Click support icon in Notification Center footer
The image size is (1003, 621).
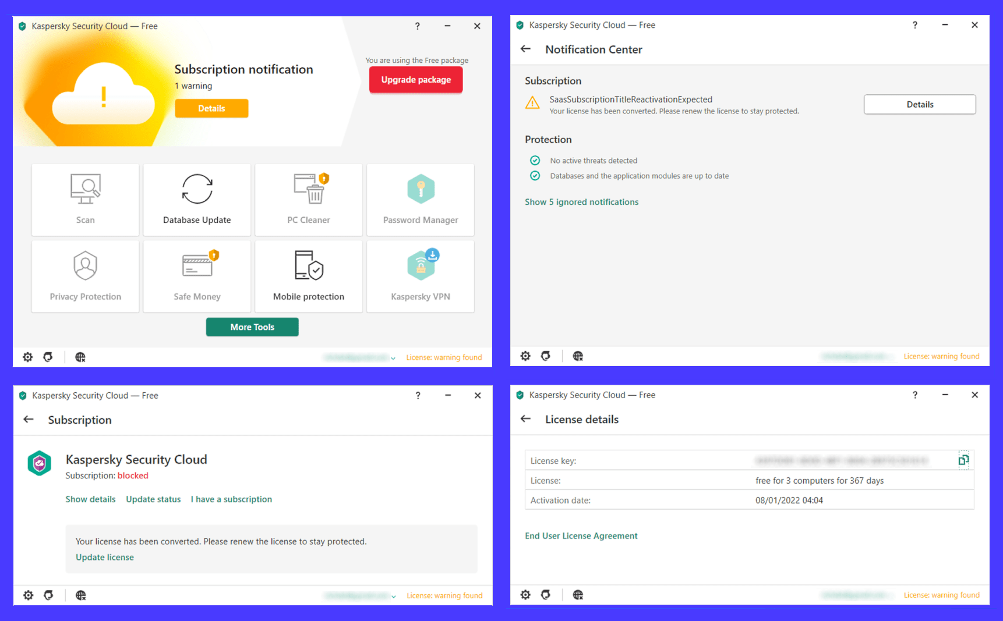coord(546,356)
